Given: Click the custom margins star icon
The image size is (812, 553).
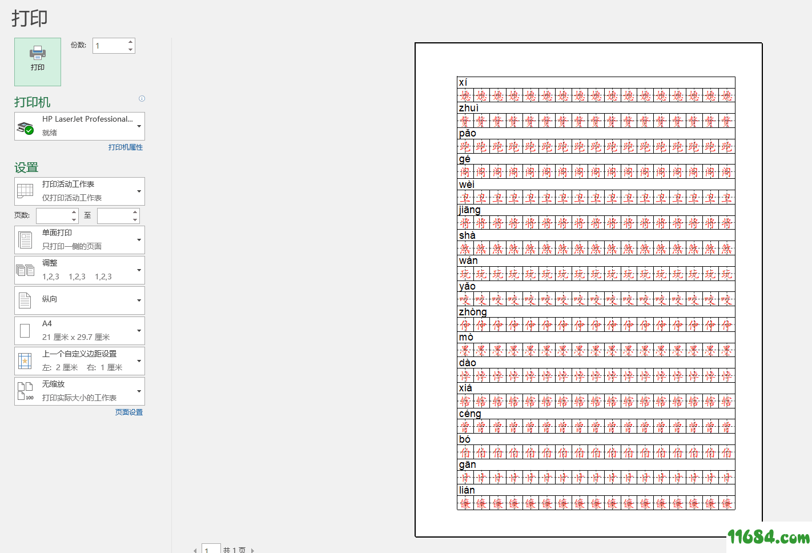Looking at the screenshot, I should pos(25,361).
